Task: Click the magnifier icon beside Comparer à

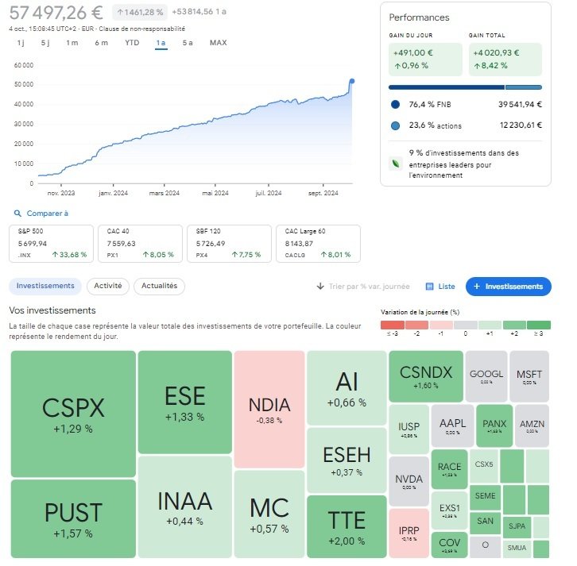Action: click(x=17, y=214)
